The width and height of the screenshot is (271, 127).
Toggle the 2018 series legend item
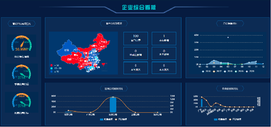point(227,71)
